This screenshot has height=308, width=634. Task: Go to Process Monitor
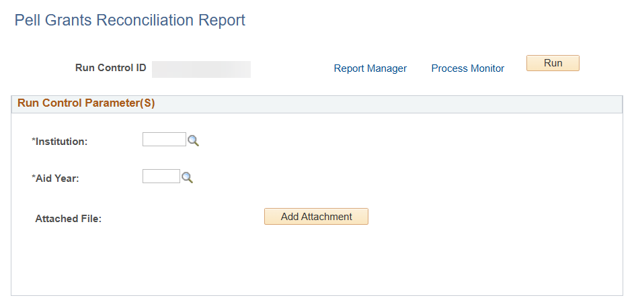click(x=467, y=68)
